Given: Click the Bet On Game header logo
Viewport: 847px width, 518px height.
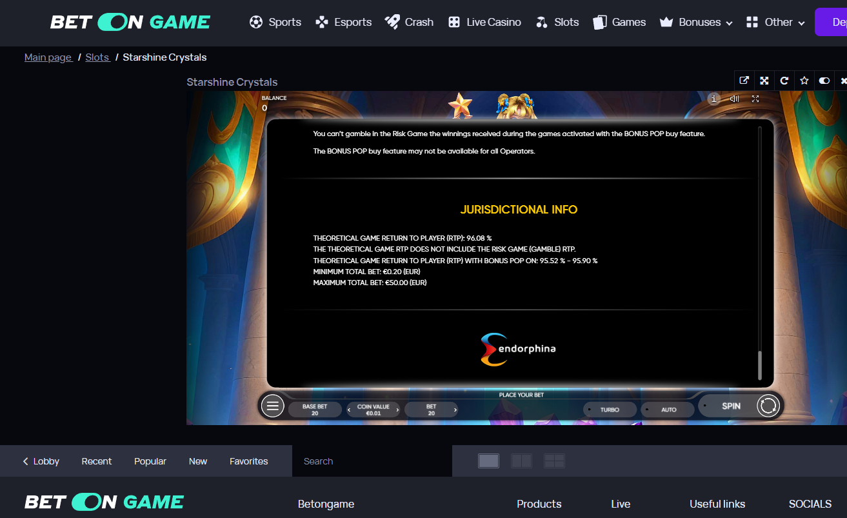Looking at the screenshot, I should 130,22.
